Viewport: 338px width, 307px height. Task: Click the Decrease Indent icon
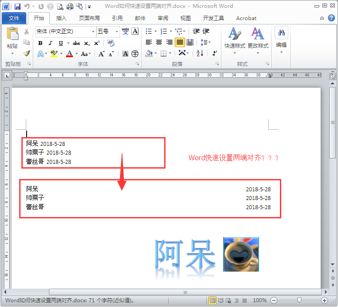tap(196, 31)
